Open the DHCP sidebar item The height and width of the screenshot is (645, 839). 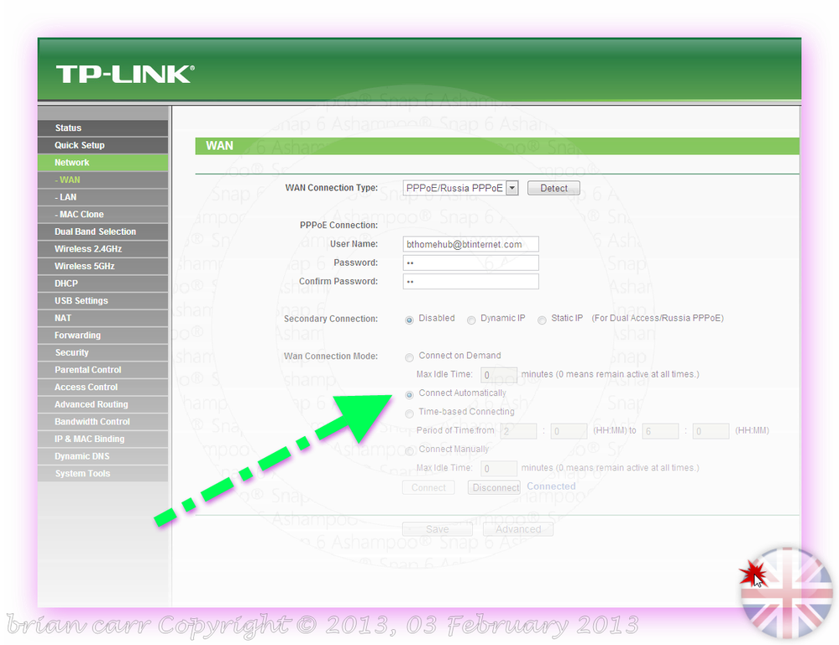102,283
